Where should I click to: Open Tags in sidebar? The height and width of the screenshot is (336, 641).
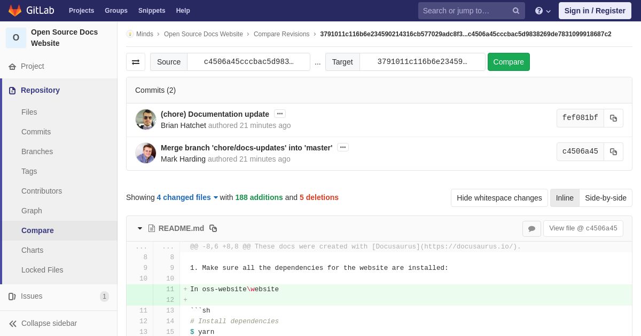[29, 171]
